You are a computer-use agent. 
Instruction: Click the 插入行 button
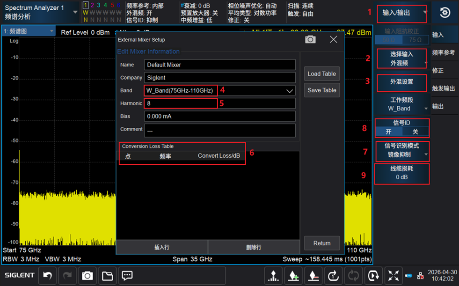click(x=162, y=247)
